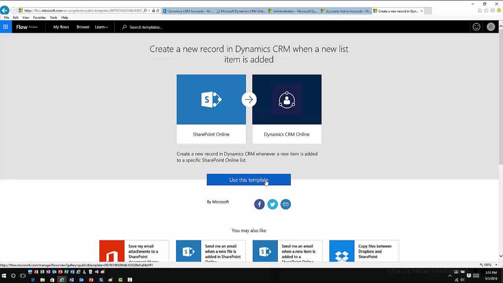Screen dimensions: 503x283
Task: Switch to Administration - Microsoft Dynamics tab
Action: (294, 11)
